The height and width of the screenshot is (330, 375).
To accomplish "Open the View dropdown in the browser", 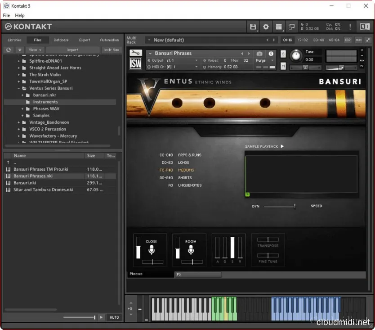I will point(35,50).
